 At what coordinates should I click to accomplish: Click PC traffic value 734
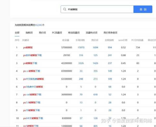[138, 48]
